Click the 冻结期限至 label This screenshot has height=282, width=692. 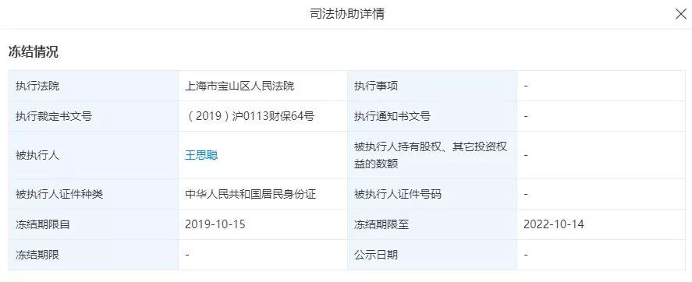pyautogui.click(x=381, y=224)
